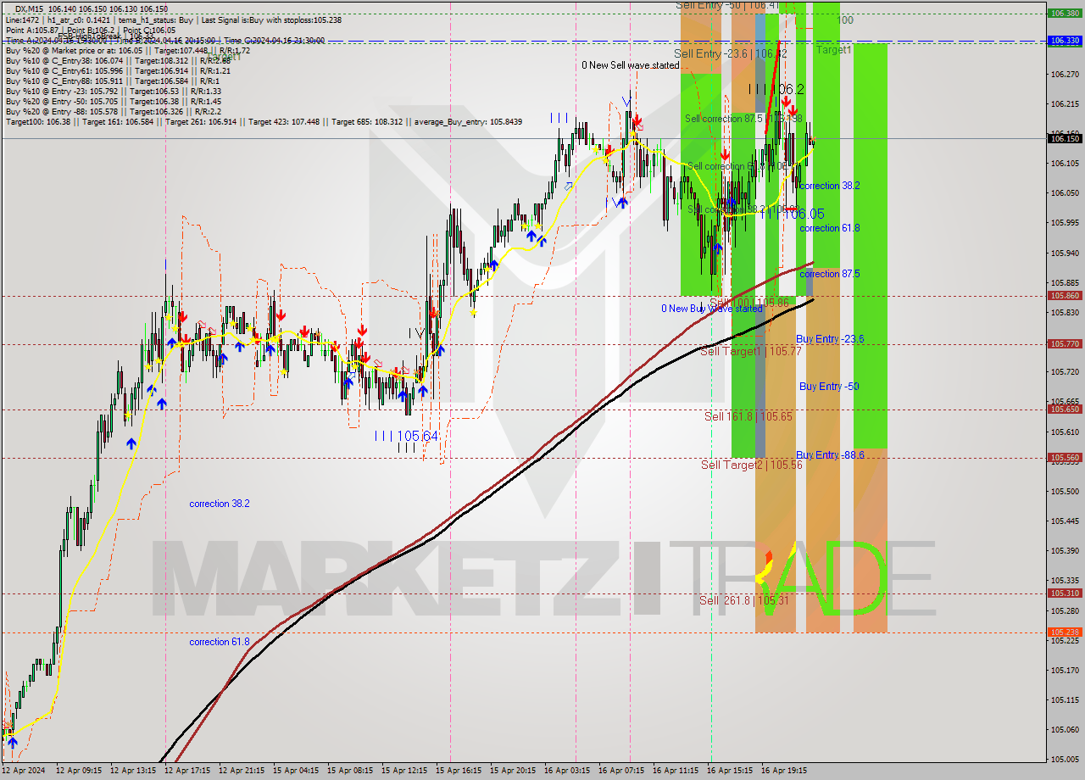Select 'correction 38.2' label near left uptrend
The height and width of the screenshot is (780, 1085).
[220, 504]
